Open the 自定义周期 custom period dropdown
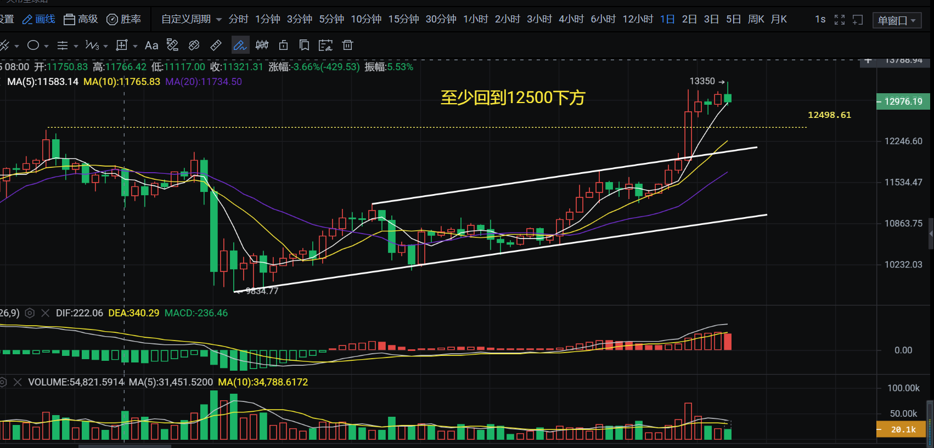Image resolution: width=934 pixels, height=448 pixels. pos(191,19)
